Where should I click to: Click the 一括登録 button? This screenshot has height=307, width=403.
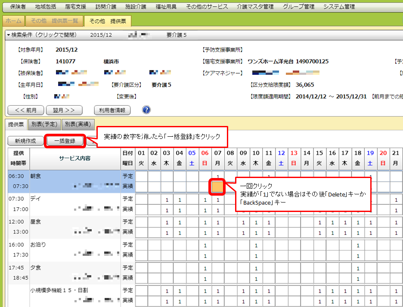click(65, 141)
